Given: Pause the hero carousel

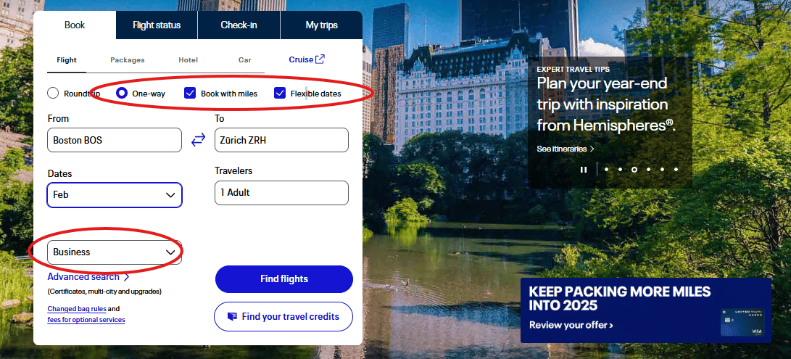Looking at the screenshot, I should click(x=584, y=170).
